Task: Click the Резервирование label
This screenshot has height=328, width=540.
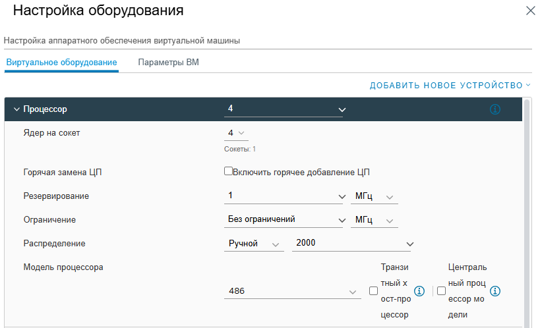Action: pos(56,196)
